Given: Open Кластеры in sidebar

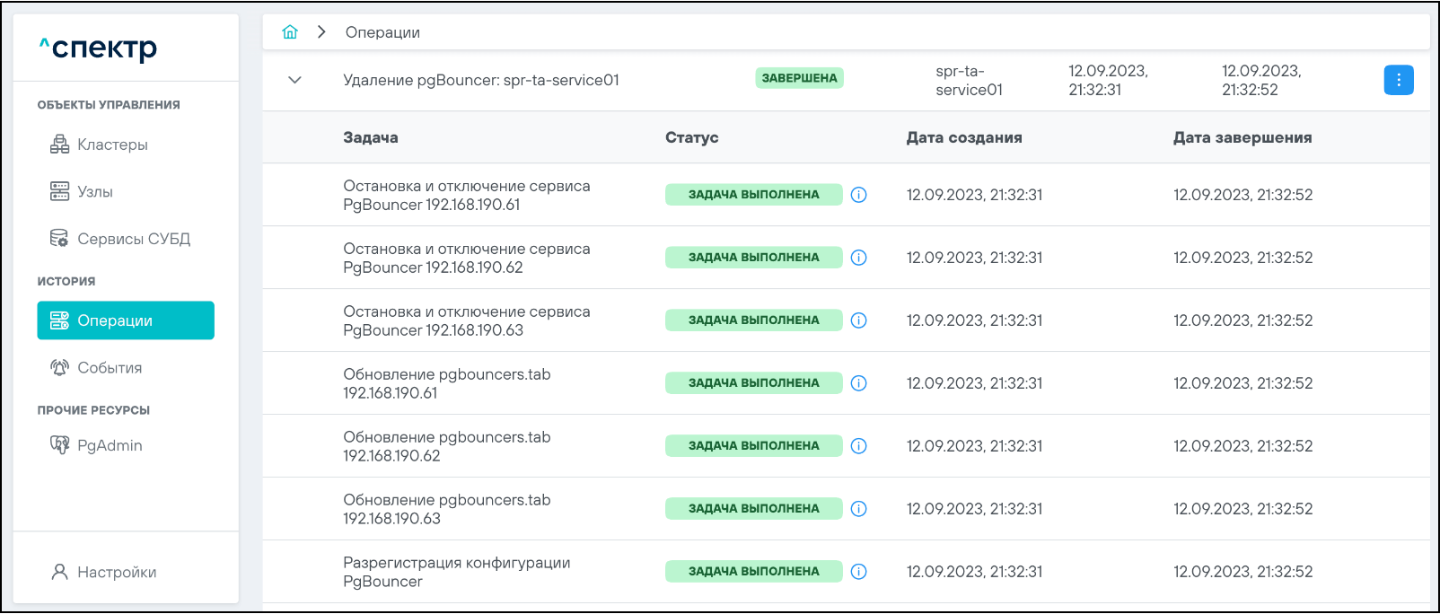Looking at the screenshot, I should [x=112, y=145].
